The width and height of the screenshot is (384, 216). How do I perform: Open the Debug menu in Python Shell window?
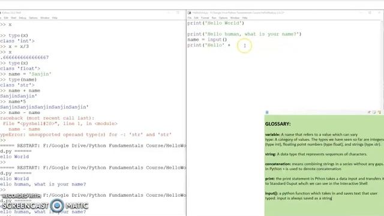click(22, 18)
